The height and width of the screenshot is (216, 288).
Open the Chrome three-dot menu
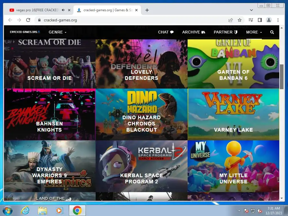pyautogui.click(x=278, y=20)
